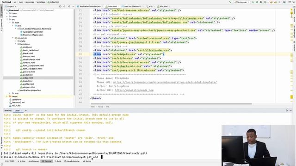
Task: Open profile.html in project tree
Action: tap(27, 84)
